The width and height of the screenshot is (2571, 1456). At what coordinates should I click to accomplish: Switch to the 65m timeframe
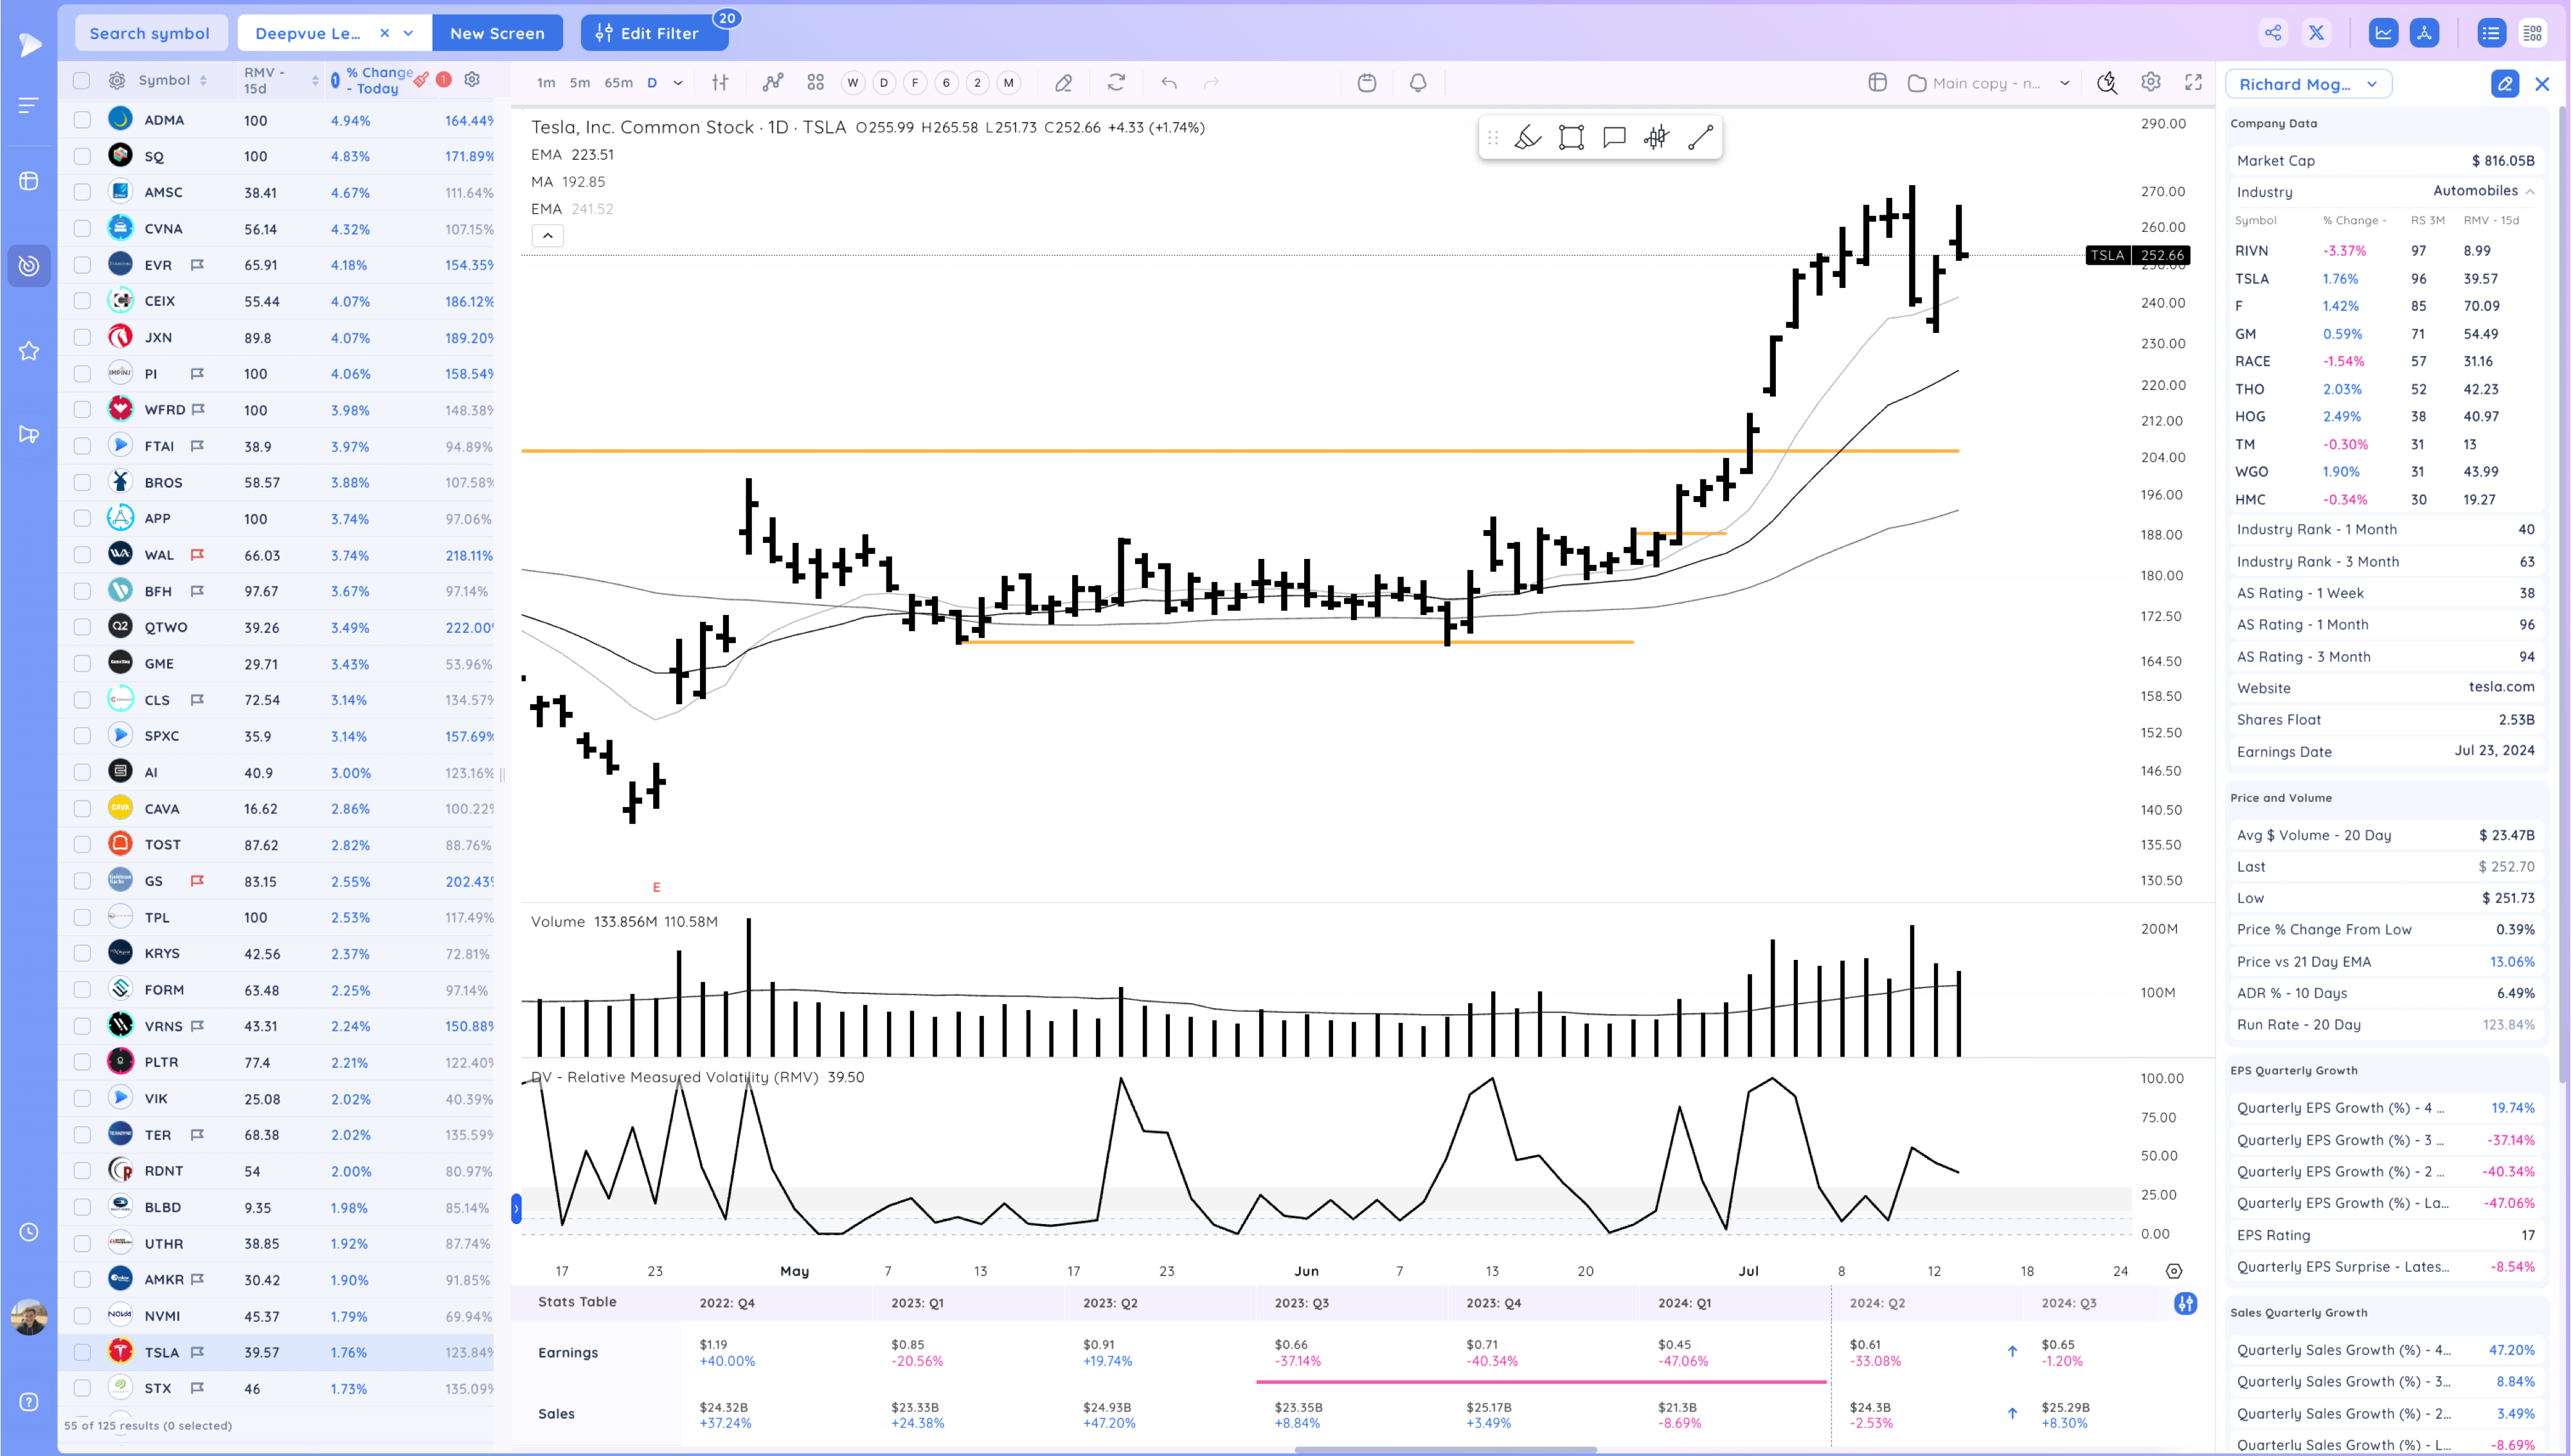tap(618, 83)
